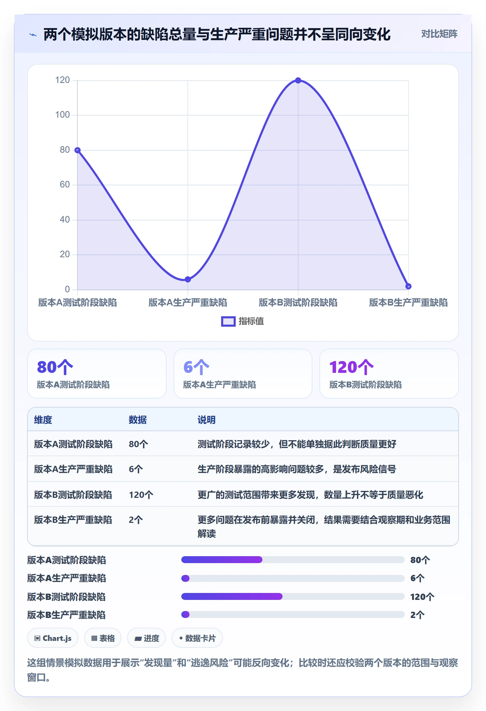Click the chart data point at 版本B生产严重缺陷
Viewport: 486px width, 711px height.
(x=409, y=286)
